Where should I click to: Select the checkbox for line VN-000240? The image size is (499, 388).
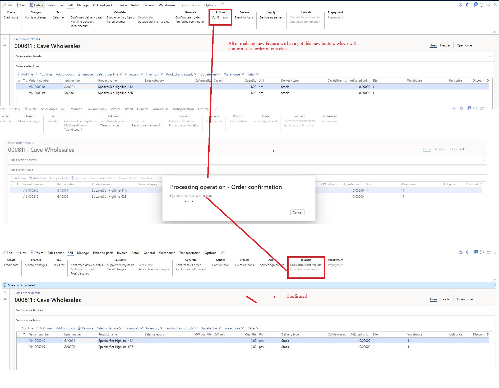[x=19, y=87]
